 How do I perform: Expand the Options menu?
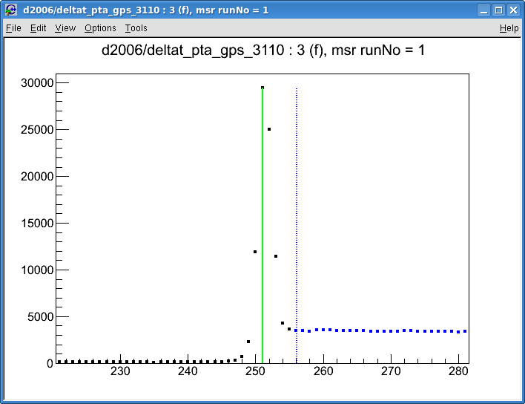tap(100, 28)
